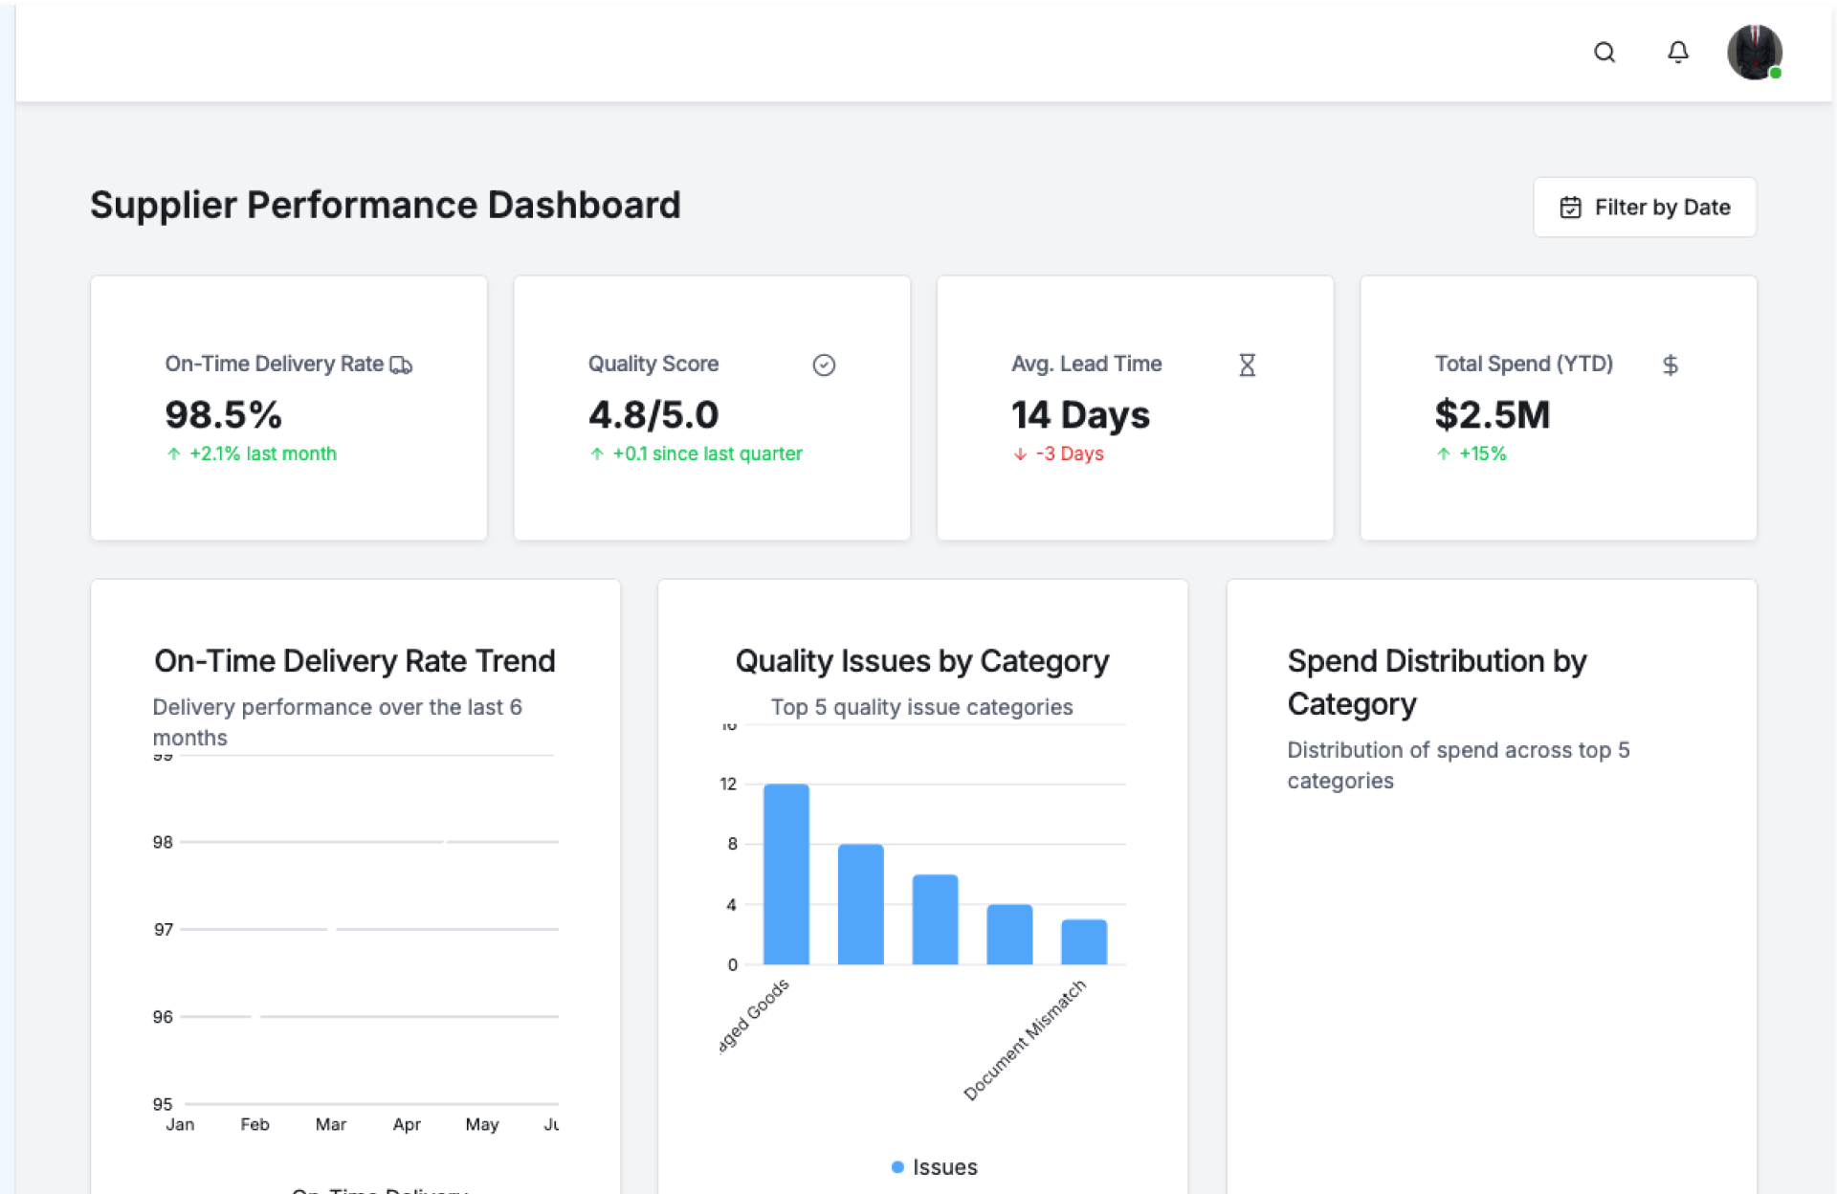Click the checkmark circle icon on Quality Score
Viewport: 1837px width, 1194px height.
[824, 365]
